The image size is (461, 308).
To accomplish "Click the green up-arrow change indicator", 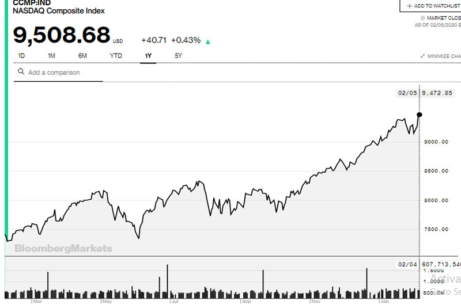I will (208, 41).
